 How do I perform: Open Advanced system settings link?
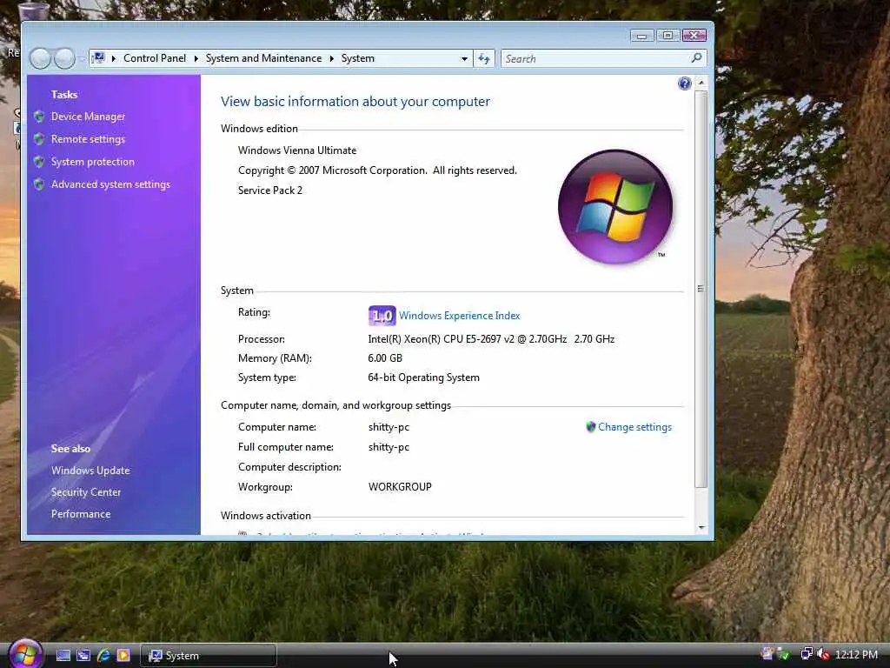pyautogui.click(x=110, y=184)
